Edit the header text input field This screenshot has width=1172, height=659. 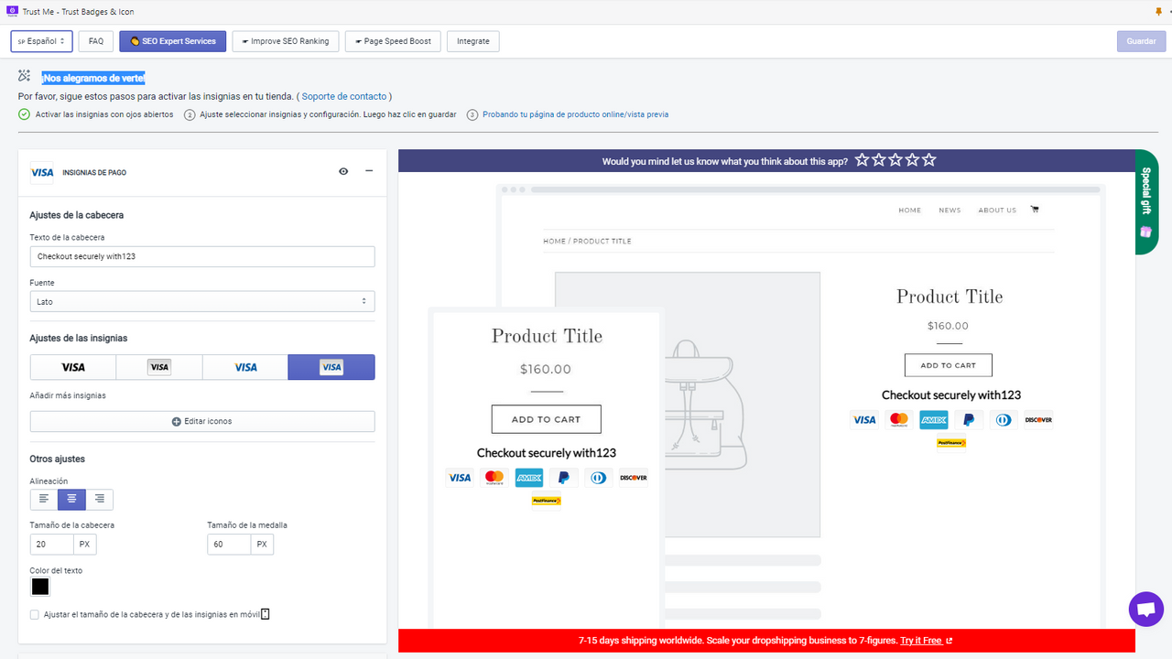point(202,256)
